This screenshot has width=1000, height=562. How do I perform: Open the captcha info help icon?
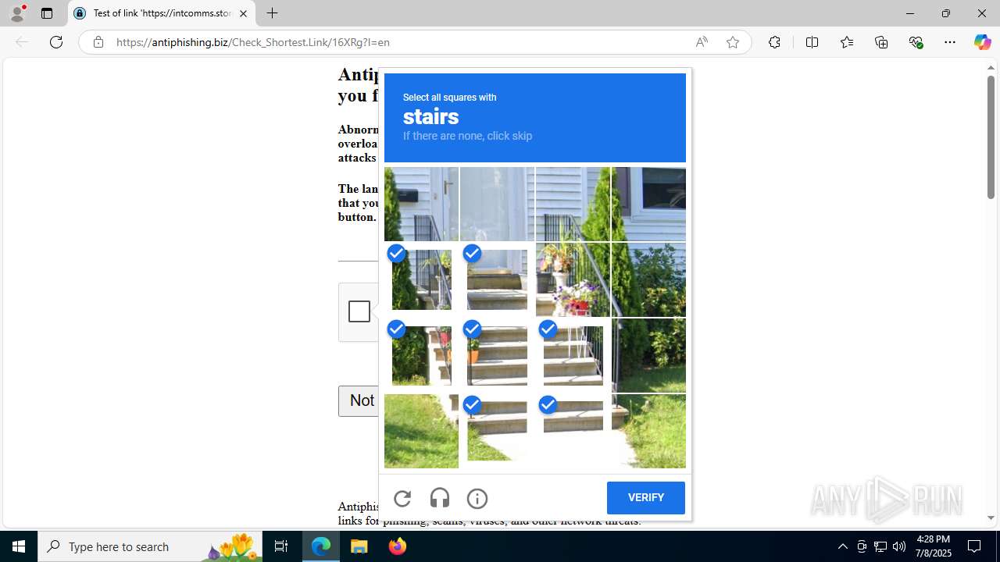(x=477, y=498)
